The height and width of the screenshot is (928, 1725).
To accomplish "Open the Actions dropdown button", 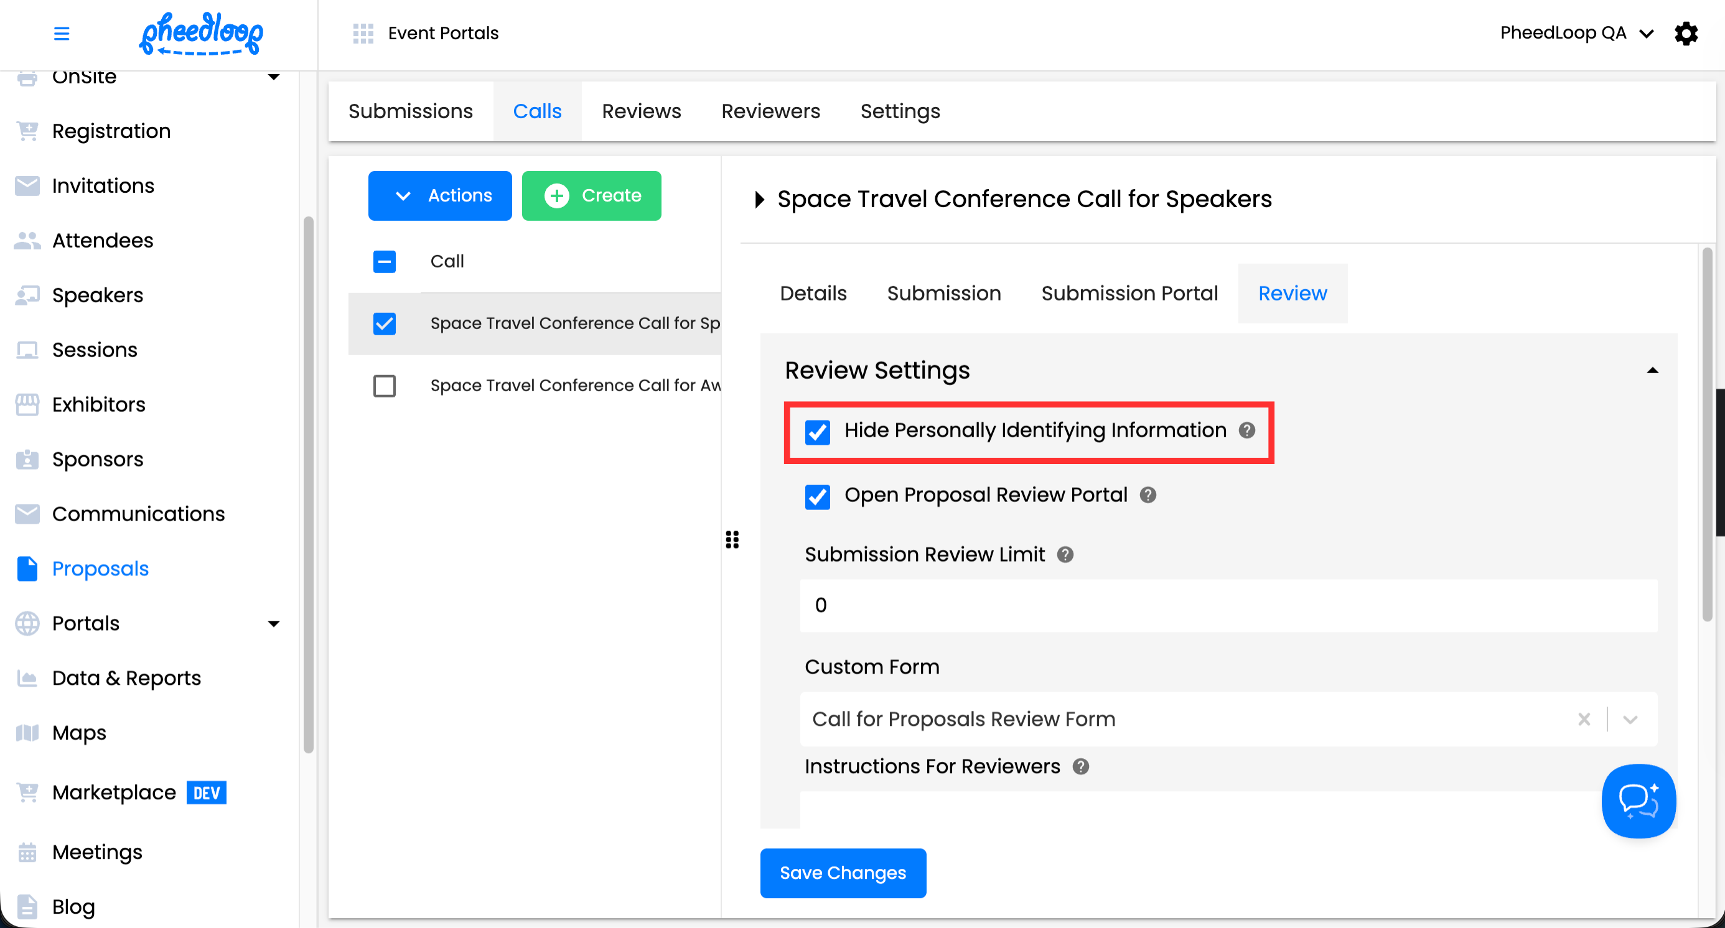I will [x=439, y=195].
